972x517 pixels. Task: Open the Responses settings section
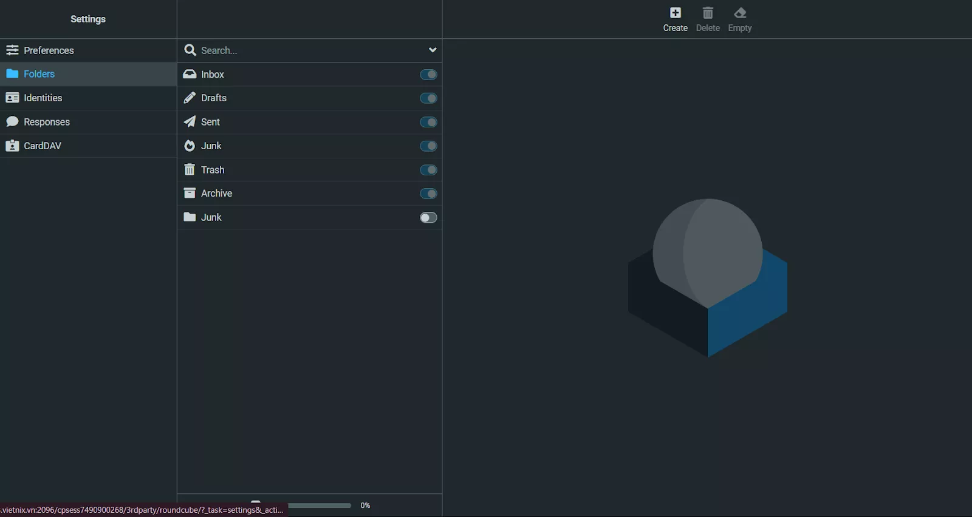88,122
